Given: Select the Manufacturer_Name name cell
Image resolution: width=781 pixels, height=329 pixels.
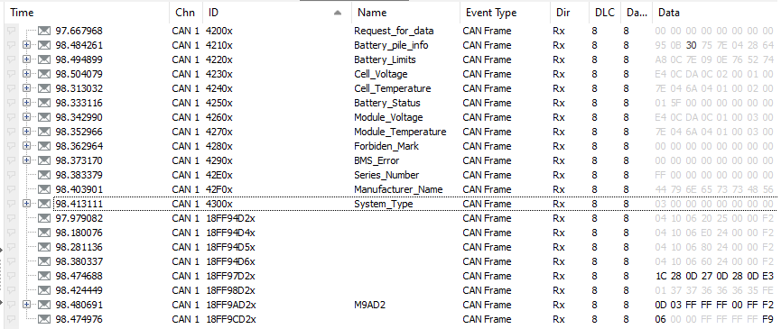Looking at the screenshot, I should (398, 189).
